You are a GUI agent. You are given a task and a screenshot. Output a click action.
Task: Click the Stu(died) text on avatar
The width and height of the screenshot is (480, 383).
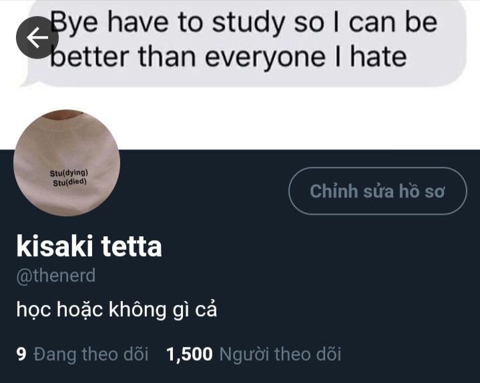(70, 183)
